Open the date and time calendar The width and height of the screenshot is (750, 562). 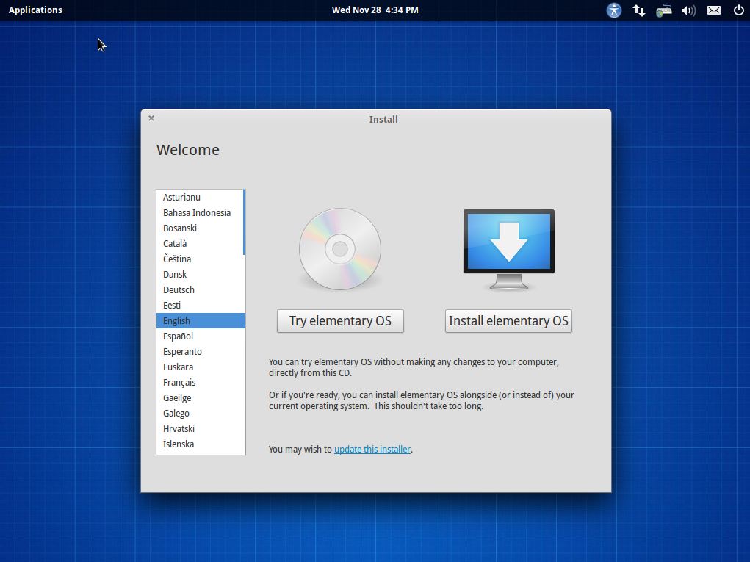coord(375,10)
